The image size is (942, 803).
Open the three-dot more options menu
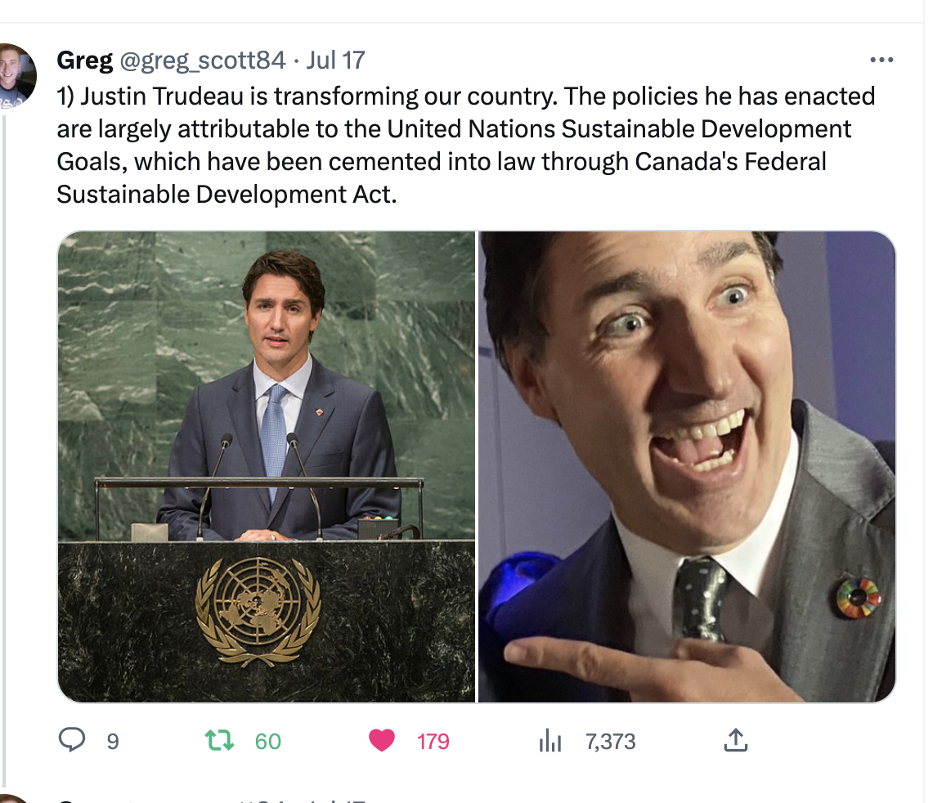[x=881, y=60]
